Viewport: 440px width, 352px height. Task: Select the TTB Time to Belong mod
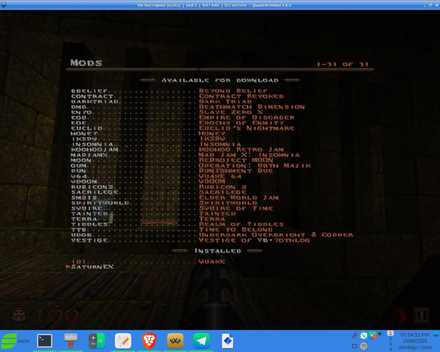point(172,230)
